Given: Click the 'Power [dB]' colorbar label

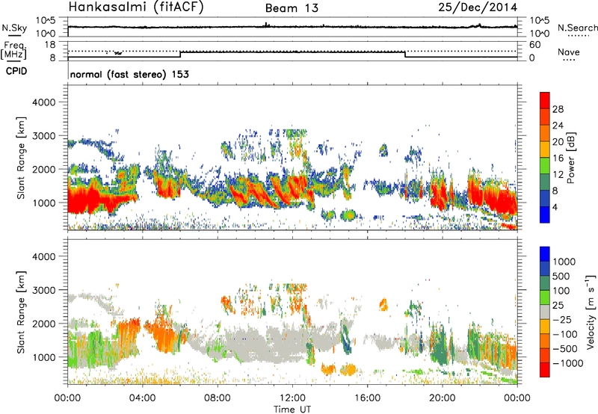Looking at the screenshot, I should pyautogui.click(x=570, y=158).
